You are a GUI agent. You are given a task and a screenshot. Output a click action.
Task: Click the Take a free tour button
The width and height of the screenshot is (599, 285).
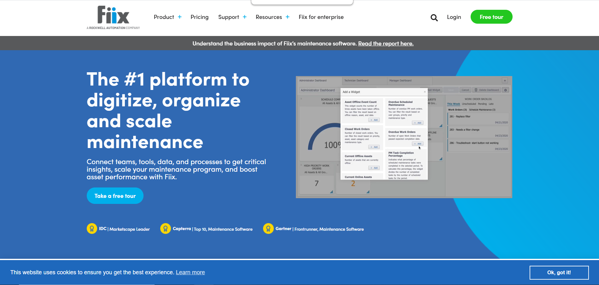115,196
